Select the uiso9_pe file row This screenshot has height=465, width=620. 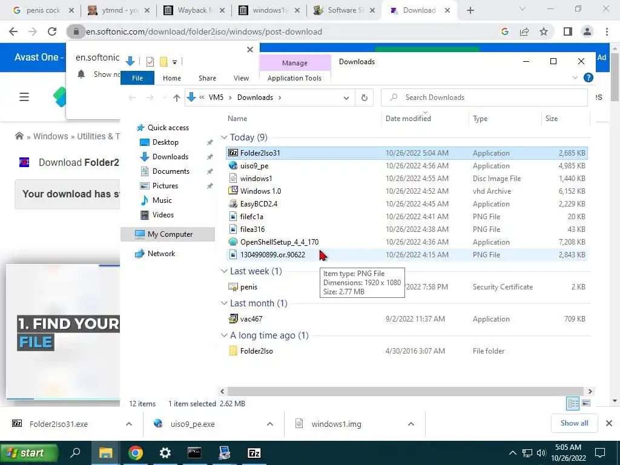(x=406, y=166)
